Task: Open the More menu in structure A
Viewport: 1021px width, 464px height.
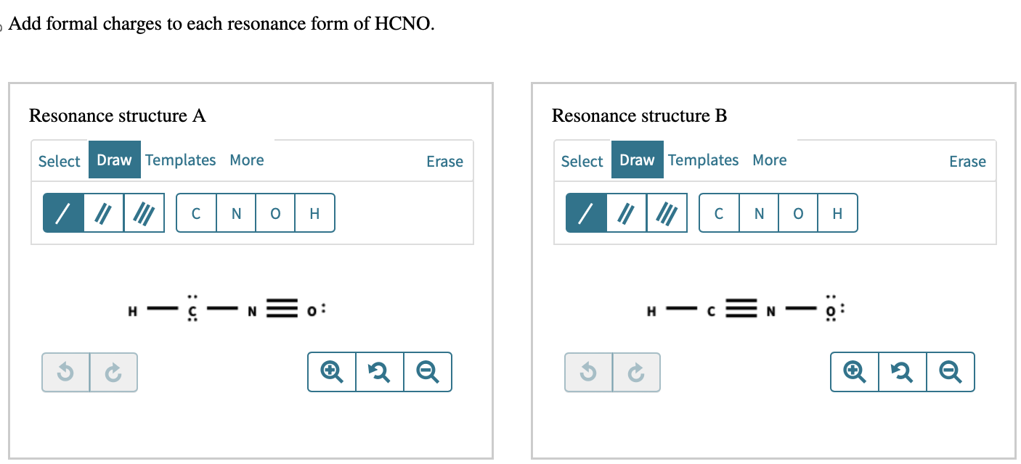Action: click(246, 159)
